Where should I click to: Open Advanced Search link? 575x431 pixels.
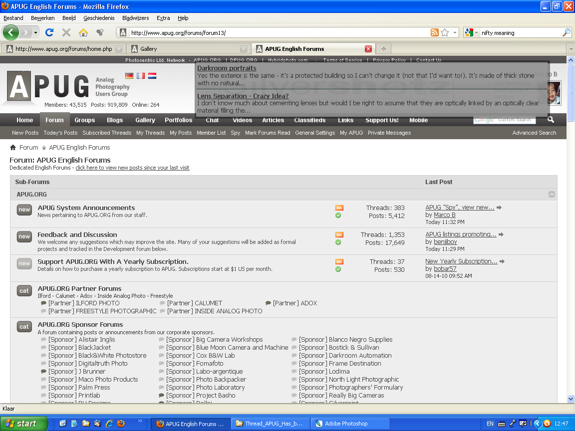pos(534,133)
